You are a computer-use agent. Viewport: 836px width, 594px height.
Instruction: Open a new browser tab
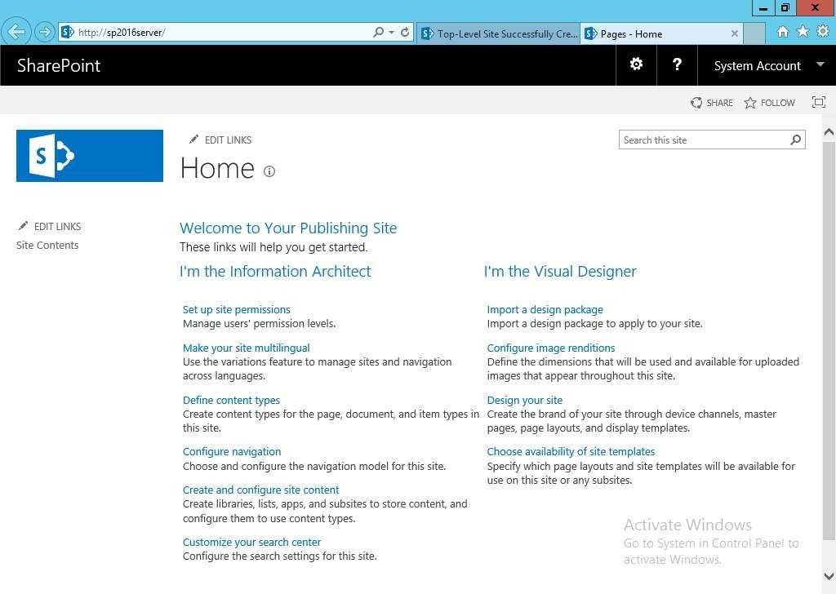pyautogui.click(x=754, y=33)
